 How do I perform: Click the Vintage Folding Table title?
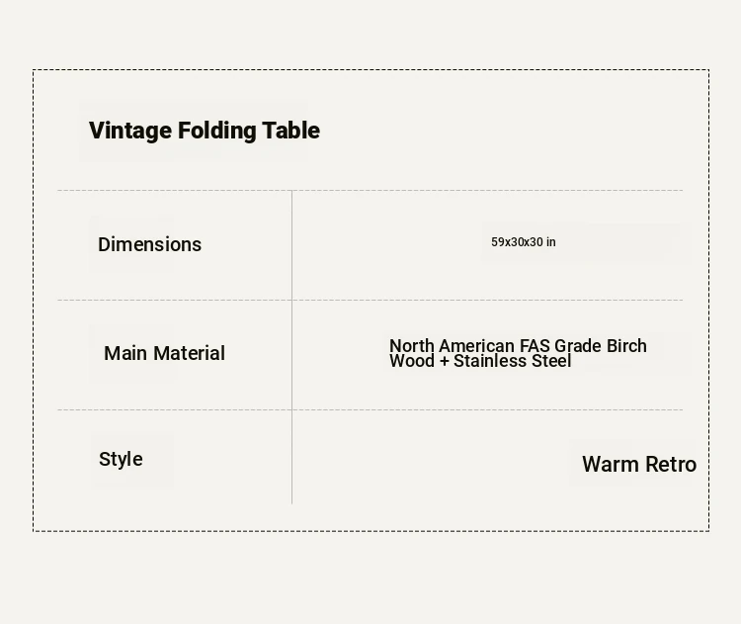point(205,131)
